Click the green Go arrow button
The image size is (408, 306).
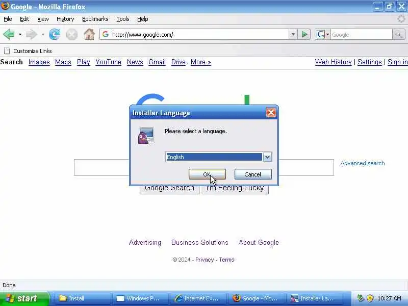304,34
